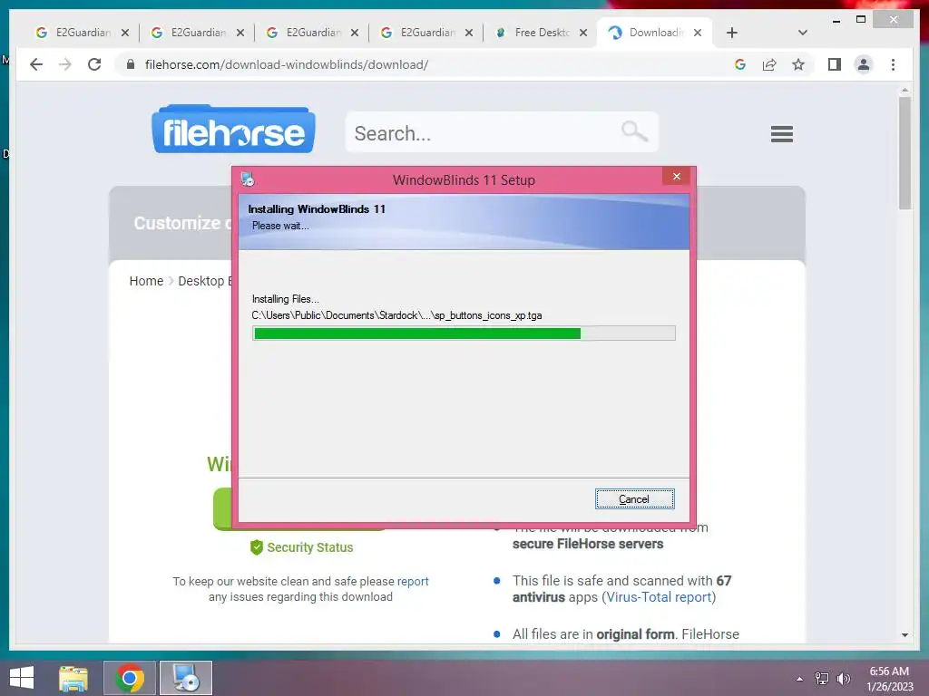Viewport: 929px width, 696px height.
Task: Click the green Security Status shield
Action: (257, 547)
